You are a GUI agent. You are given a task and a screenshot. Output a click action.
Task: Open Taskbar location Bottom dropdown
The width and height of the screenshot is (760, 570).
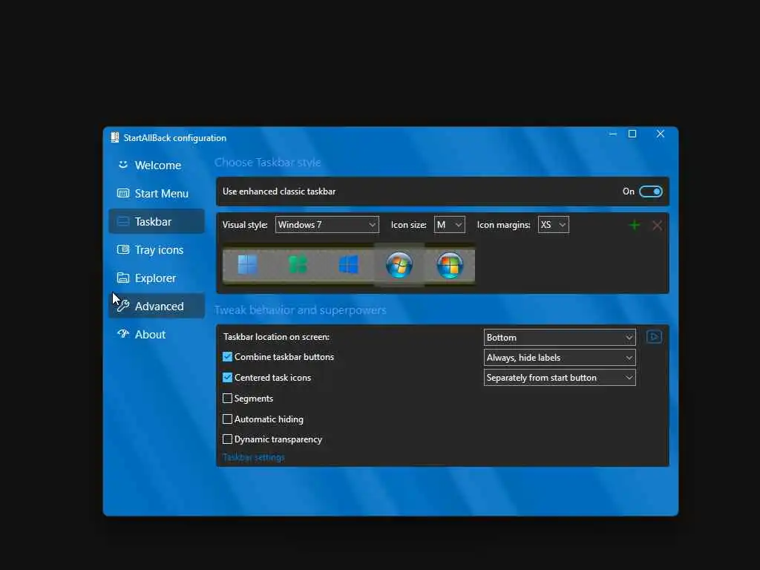[560, 338]
